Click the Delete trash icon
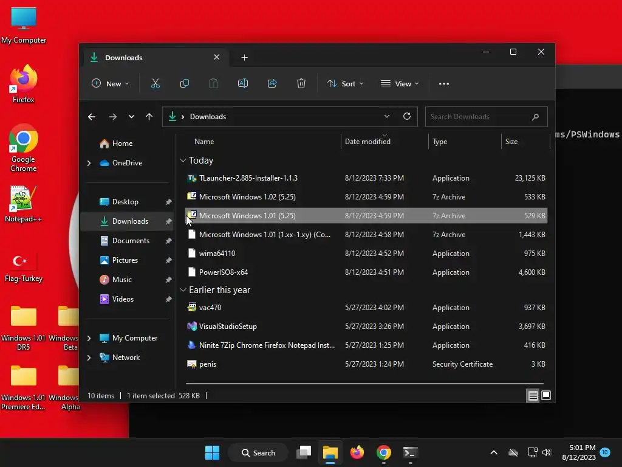Viewport: 622px width, 467px height. pos(301,84)
